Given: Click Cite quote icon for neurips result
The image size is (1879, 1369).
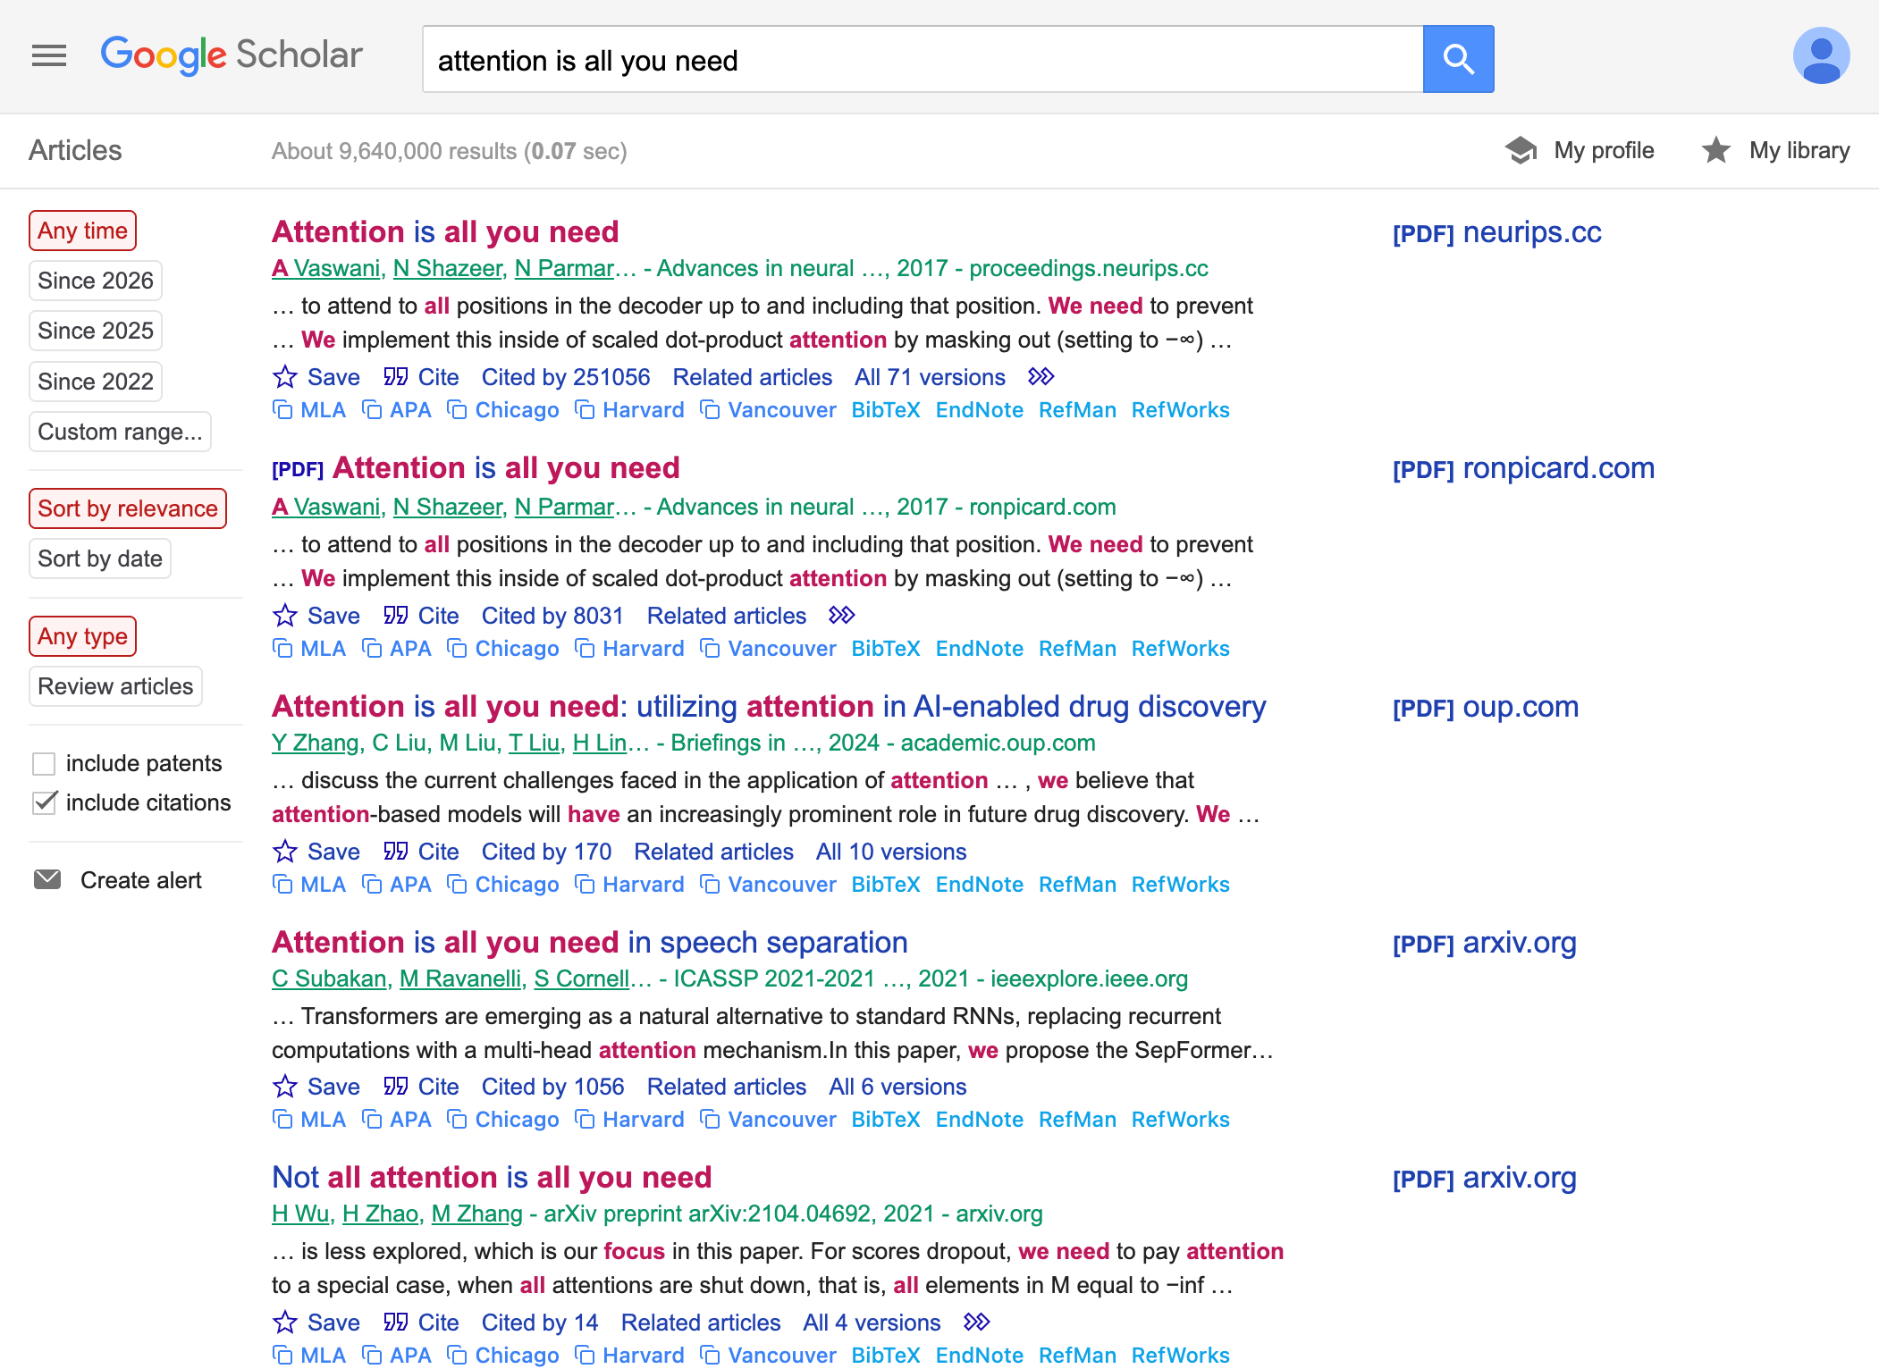Looking at the screenshot, I should pyautogui.click(x=396, y=377).
